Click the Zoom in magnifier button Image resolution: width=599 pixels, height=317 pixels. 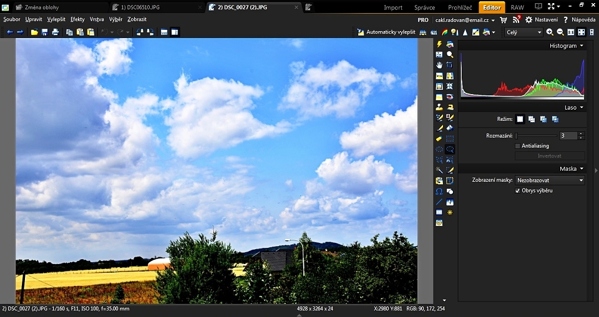coord(550,32)
